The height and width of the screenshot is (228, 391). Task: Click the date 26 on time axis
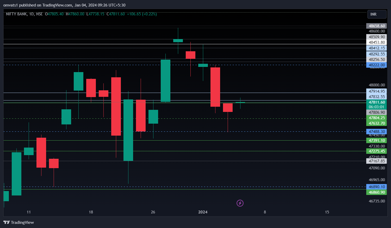pos(153,212)
